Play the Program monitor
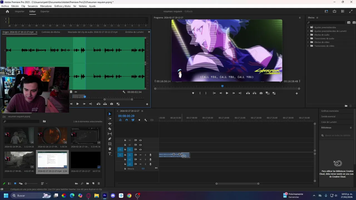 coord(227,93)
